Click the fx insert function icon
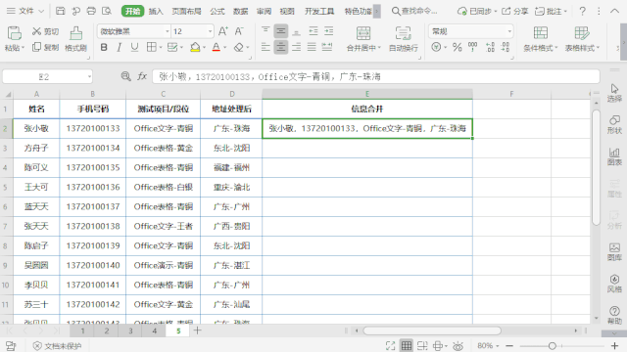The image size is (627, 352). [142, 76]
